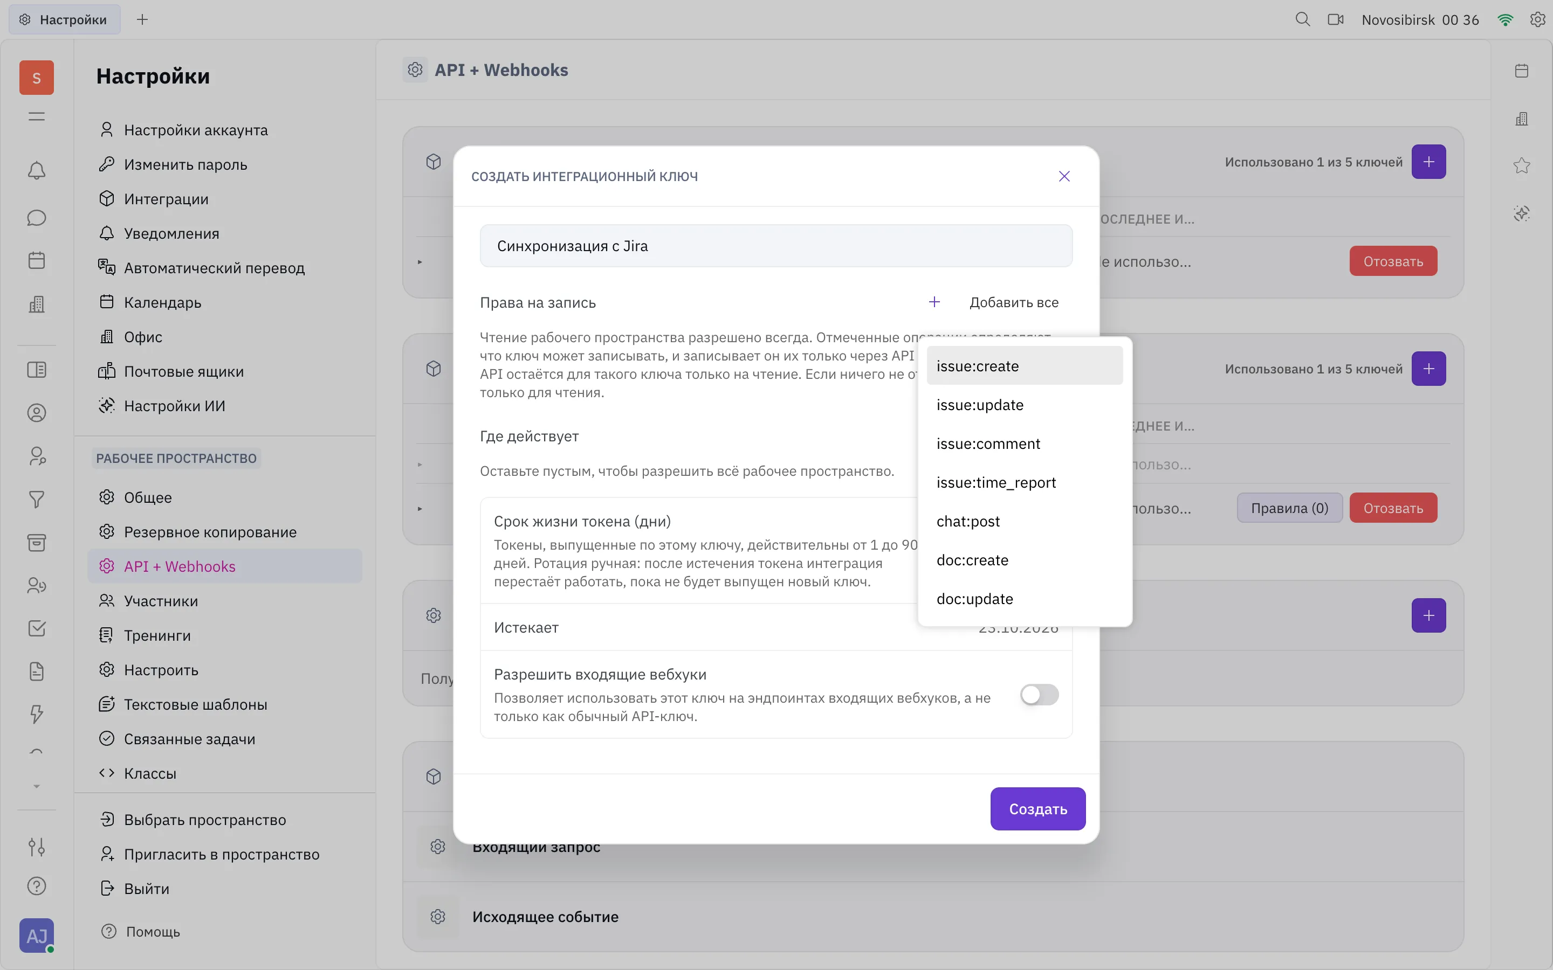Open notifications bell in left rail

37,171
